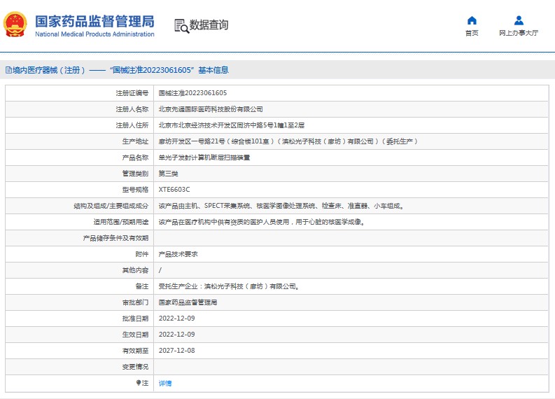This screenshot has width=555, height=399.
Task: Go to 首页 home icon
Action: click(472, 20)
